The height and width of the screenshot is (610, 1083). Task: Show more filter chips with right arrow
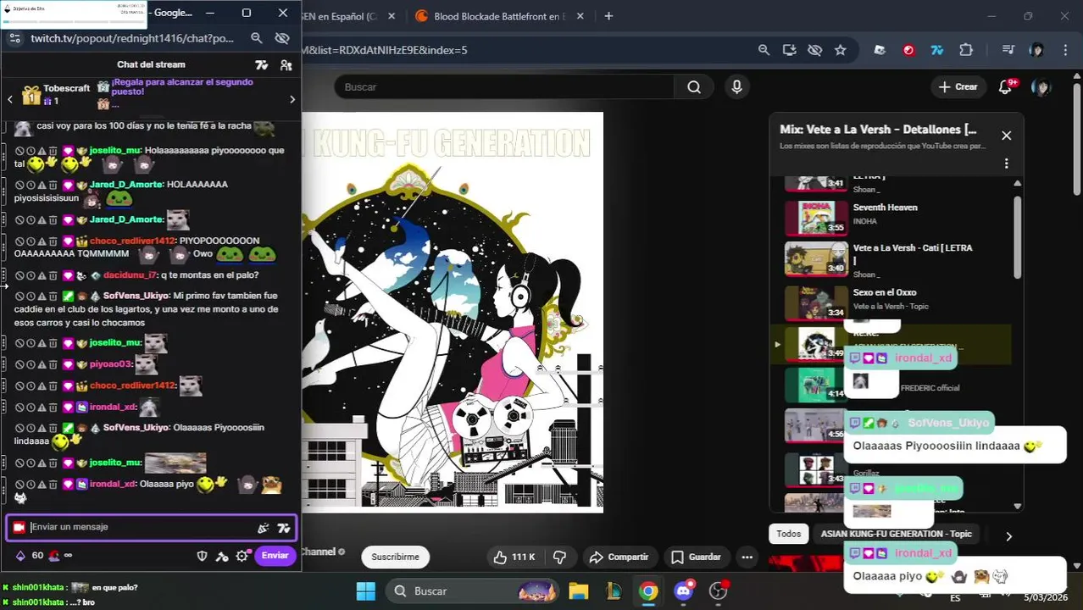[x=1008, y=535]
